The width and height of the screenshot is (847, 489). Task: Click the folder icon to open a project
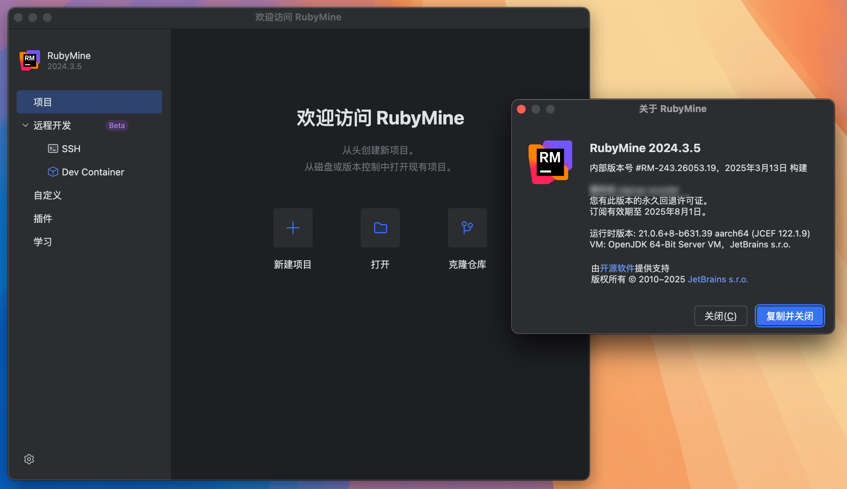380,228
